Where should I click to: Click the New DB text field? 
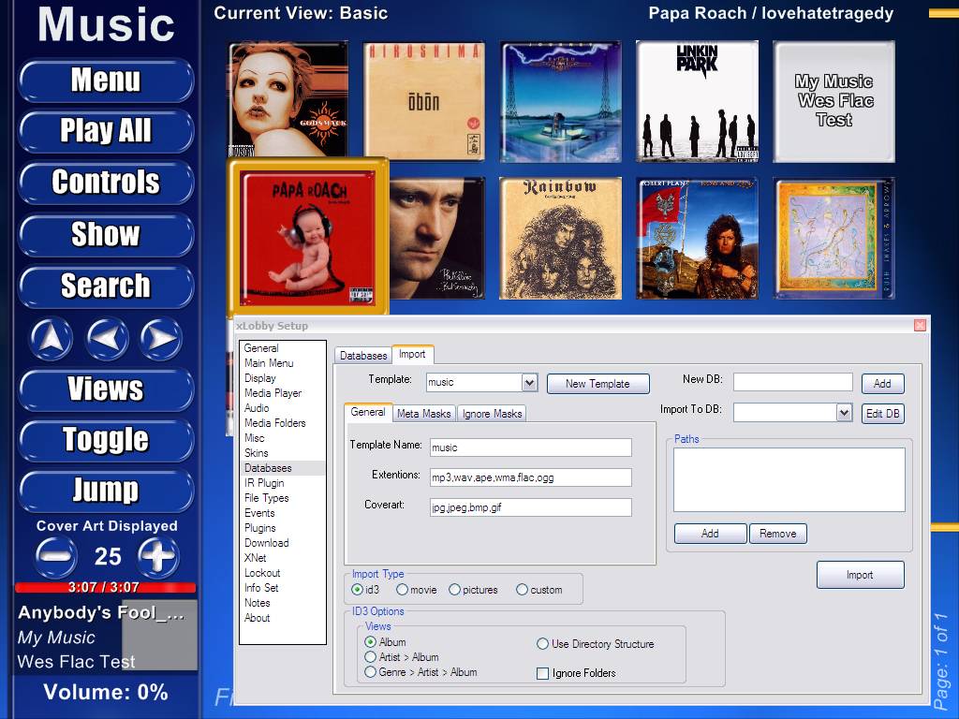(792, 382)
